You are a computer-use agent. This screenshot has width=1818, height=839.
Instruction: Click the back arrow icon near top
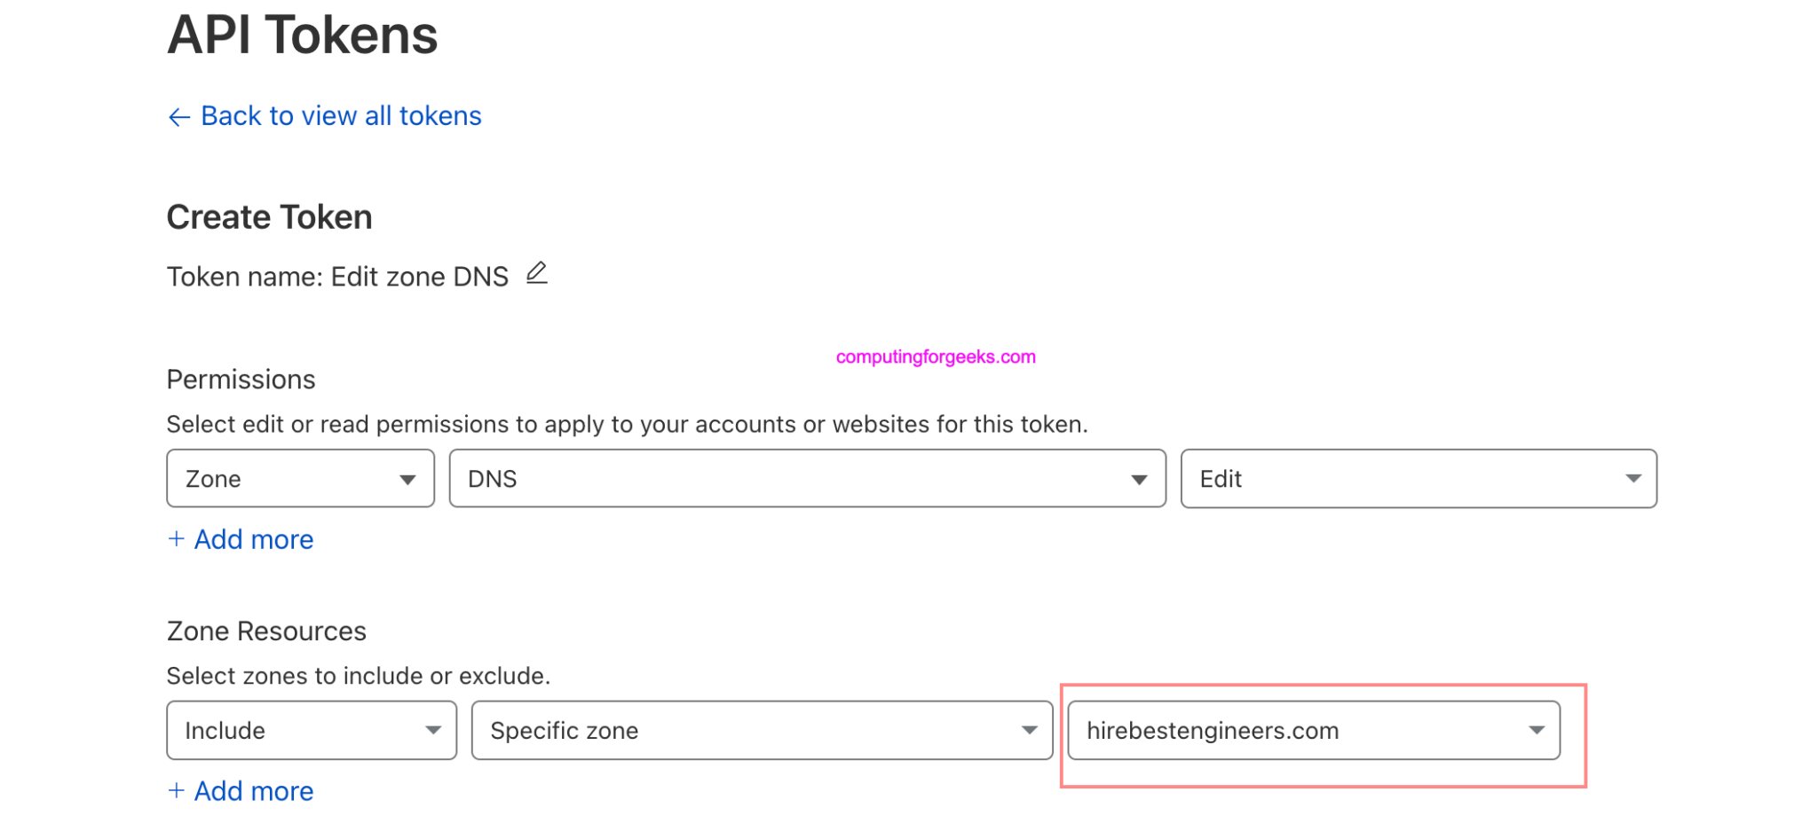point(178,116)
